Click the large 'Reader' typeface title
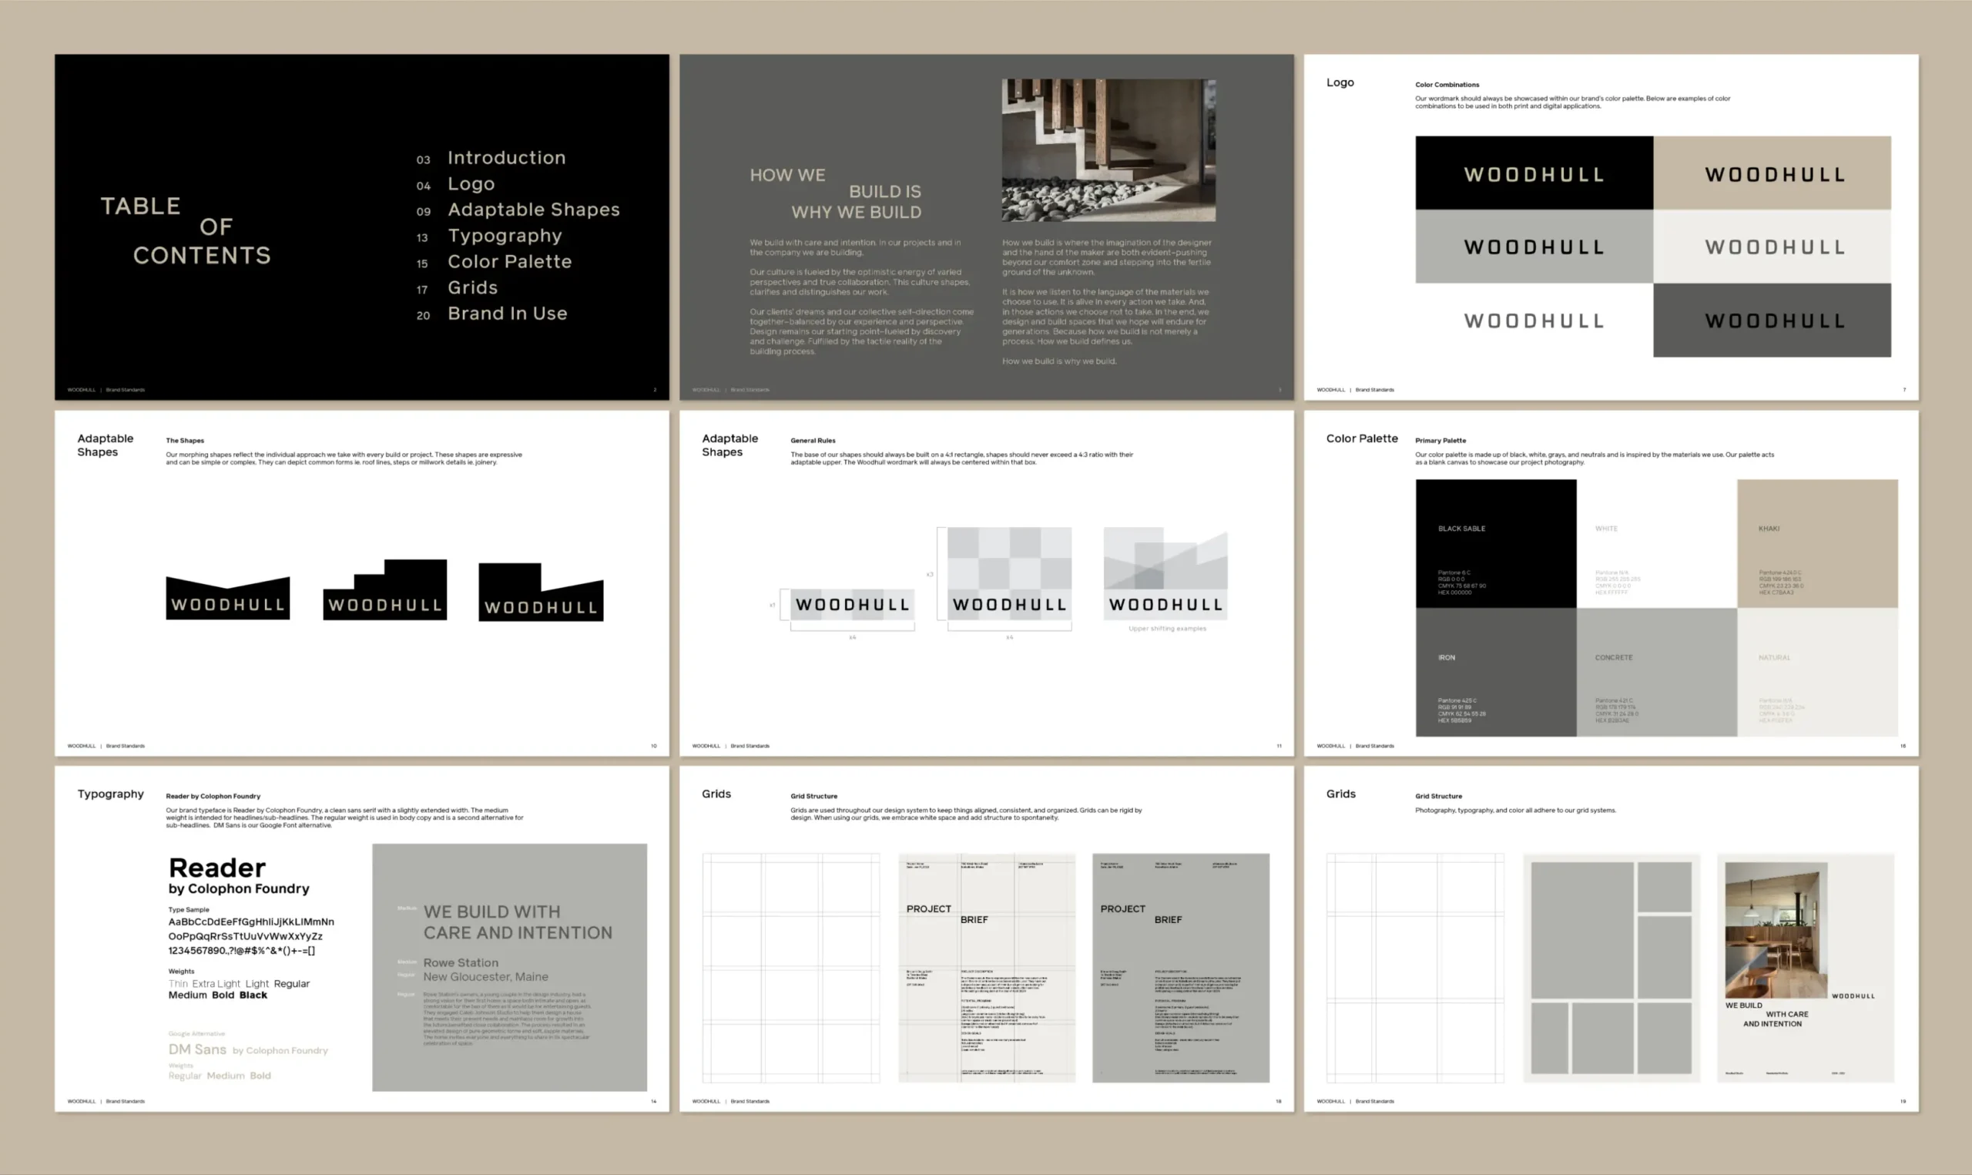Screen dimensions: 1972x1175 pyautogui.click(x=216, y=868)
